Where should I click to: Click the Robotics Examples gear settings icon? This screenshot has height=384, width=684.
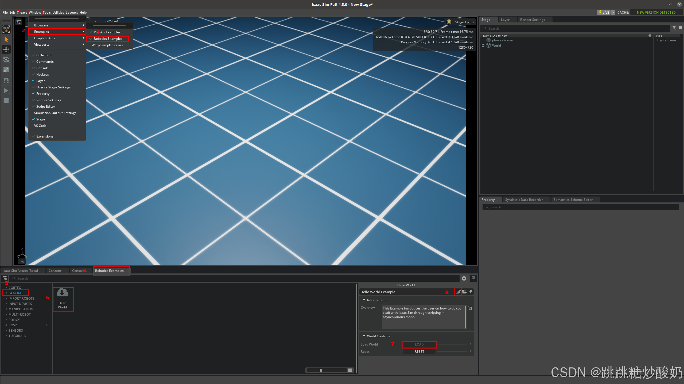click(464, 278)
